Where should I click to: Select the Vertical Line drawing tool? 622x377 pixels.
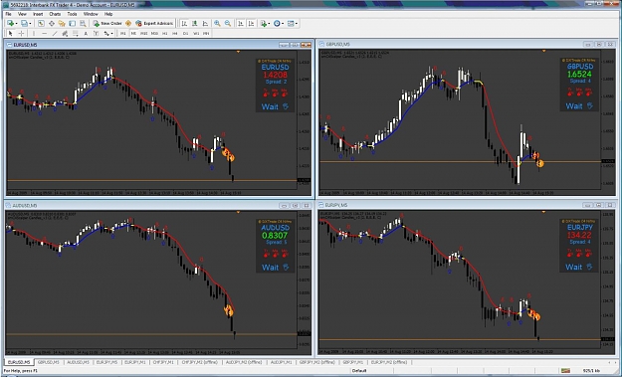[x=34, y=33]
